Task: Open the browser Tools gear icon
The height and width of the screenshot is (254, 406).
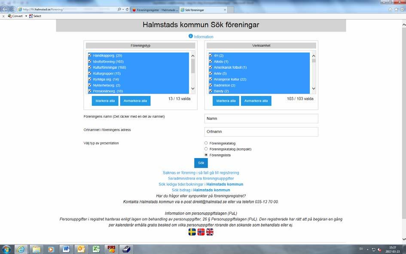Action: (402, 9)
